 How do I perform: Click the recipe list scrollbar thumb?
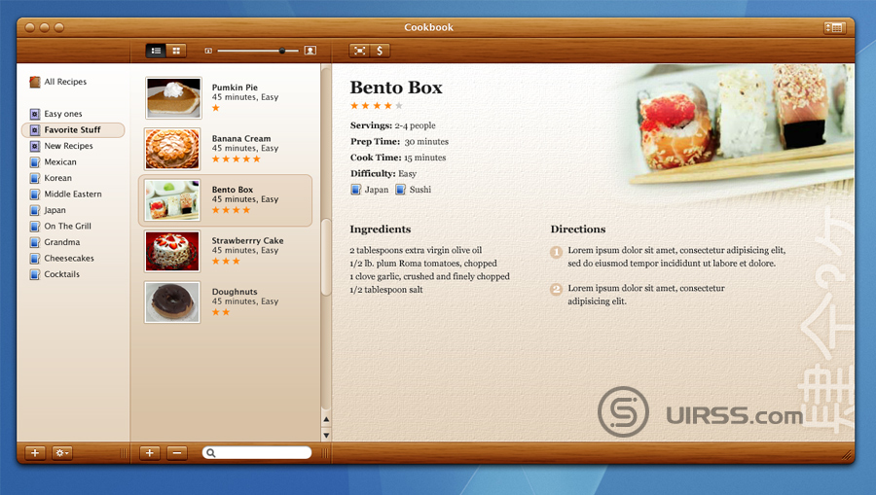326,258
